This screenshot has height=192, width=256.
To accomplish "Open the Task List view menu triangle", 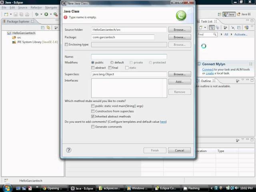I will pos(252,26).
